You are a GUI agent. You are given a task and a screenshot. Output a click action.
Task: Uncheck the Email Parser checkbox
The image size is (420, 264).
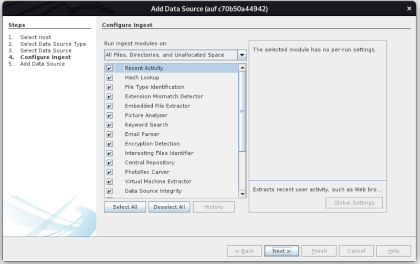110,134
